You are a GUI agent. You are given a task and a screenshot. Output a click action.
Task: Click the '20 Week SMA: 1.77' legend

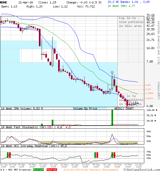click(121, 6)
